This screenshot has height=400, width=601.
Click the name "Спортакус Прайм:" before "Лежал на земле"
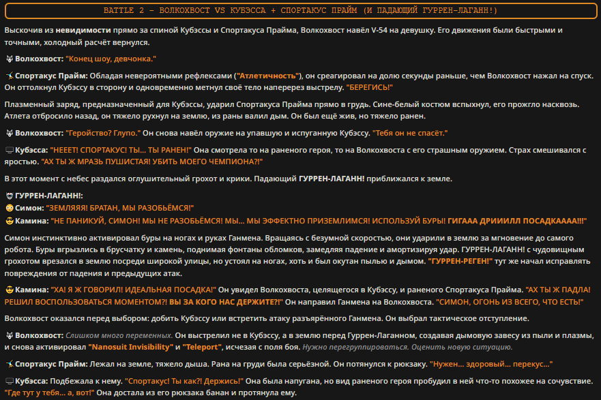point(51,364)
